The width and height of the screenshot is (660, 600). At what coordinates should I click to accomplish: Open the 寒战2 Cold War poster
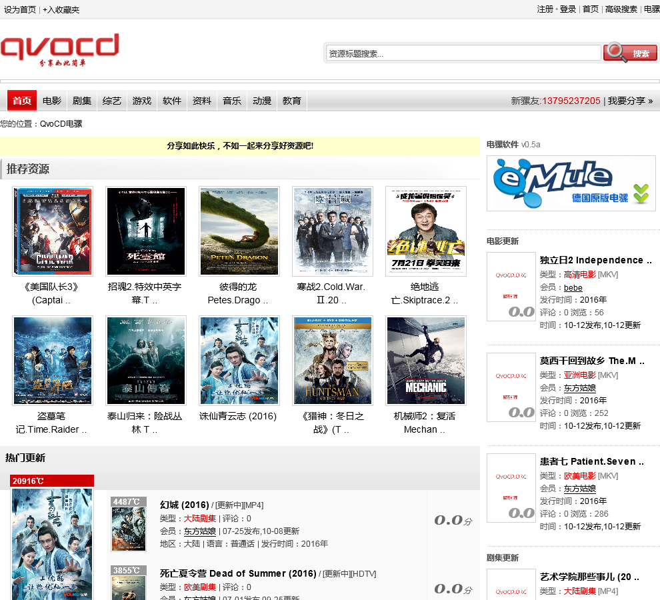[x=333, y=231]
